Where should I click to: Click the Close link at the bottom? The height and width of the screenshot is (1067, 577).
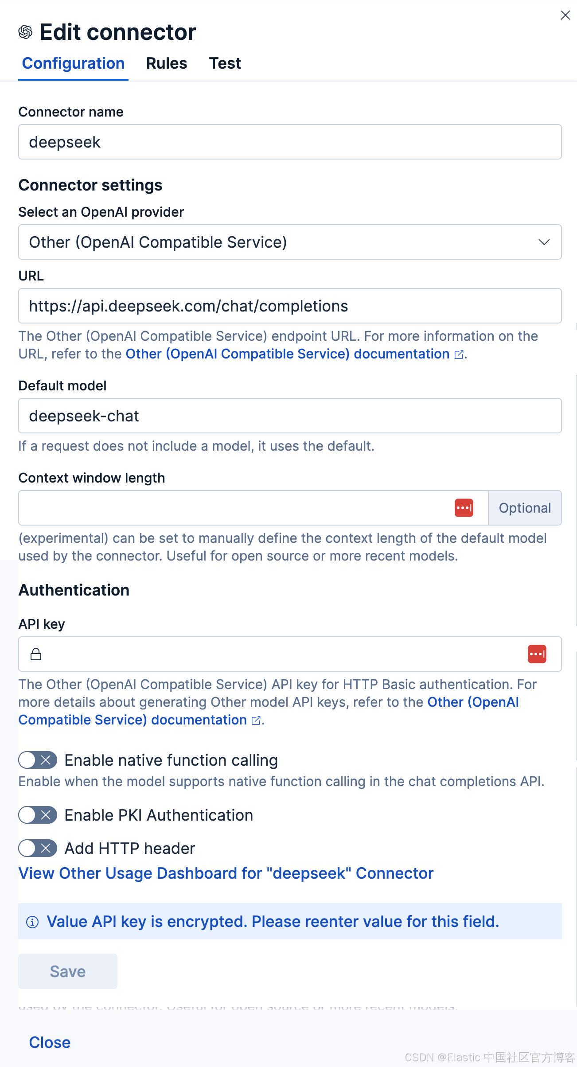pyautogui.click(x=50, y=1043)
